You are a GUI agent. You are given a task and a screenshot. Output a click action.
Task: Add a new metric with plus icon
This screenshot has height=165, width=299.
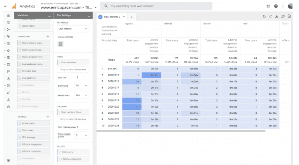pyautogui.click(x=48, y=116)
